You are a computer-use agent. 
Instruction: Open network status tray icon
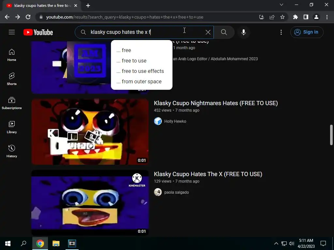(284, 243)
